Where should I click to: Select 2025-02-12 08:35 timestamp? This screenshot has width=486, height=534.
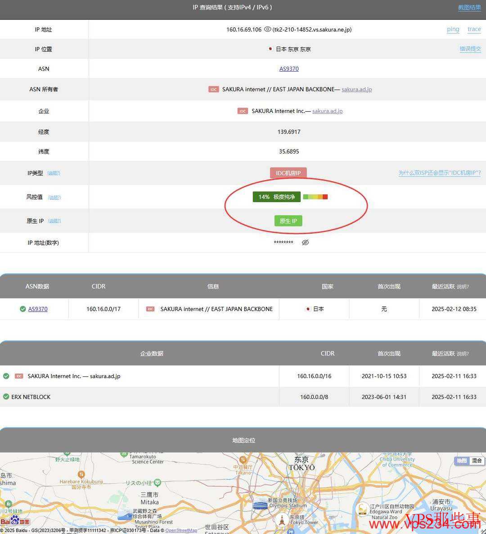454,309
